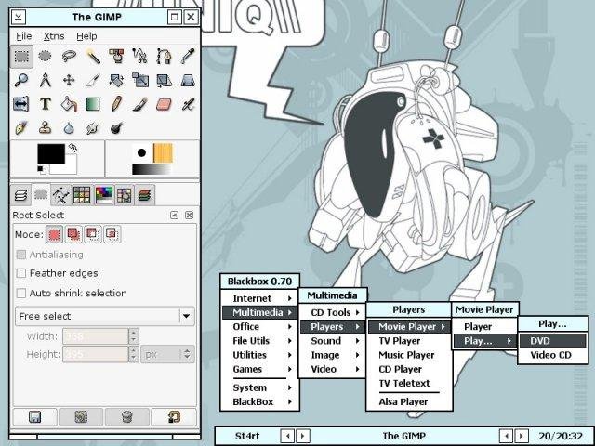
Task: Select the Intelligent Scissors tool
Action: [x=140, y=57]
